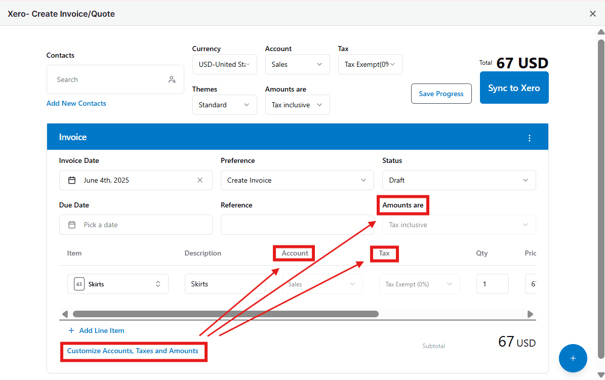Click the Reference input field
Screen dimensions: 605x380
pyautogui.click(x=297, y=225)
